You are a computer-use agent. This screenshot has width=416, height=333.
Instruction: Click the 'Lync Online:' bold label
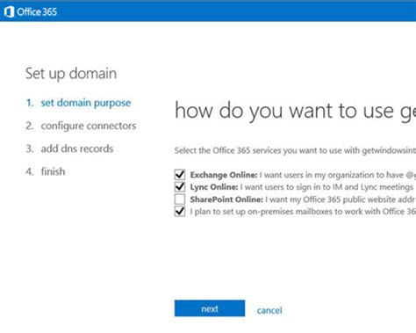tap(214, 187)
